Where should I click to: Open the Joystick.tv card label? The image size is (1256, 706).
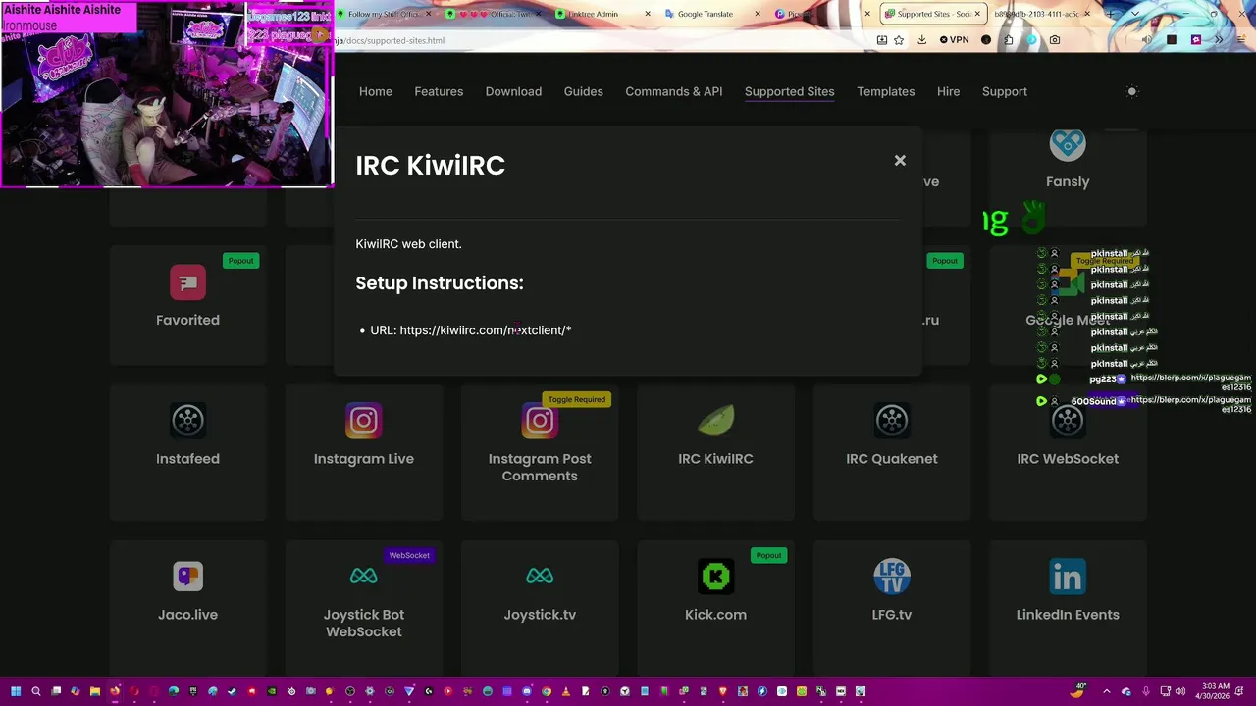coord(540,615)
